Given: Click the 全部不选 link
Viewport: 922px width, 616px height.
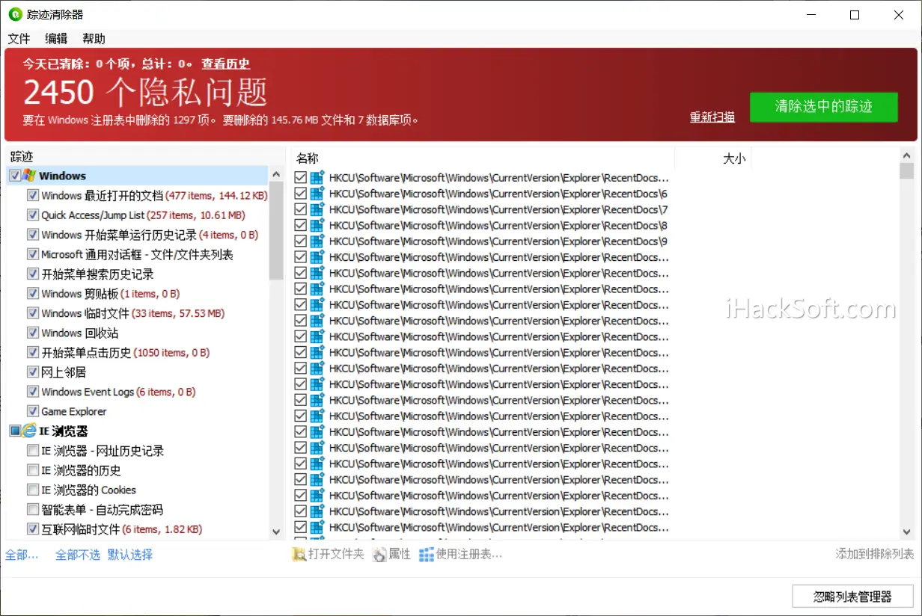Looking at the screenshot, I should [x=78, y=555].
